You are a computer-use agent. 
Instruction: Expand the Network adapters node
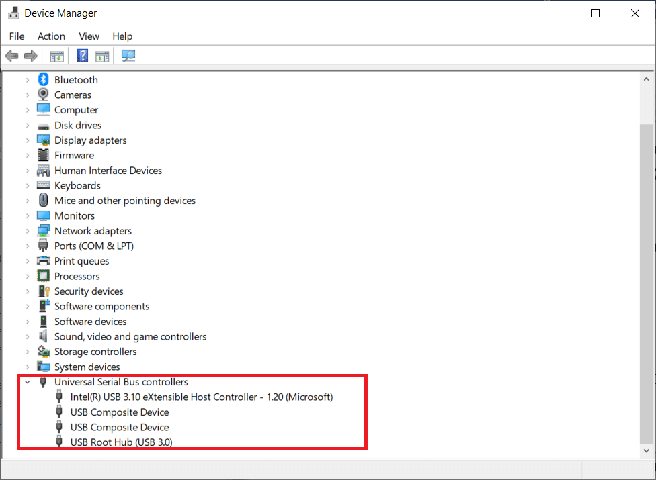pyautogui.click(x=28, y=231)
